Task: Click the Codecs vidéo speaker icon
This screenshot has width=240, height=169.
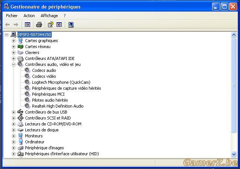Action: coord(28,76)
